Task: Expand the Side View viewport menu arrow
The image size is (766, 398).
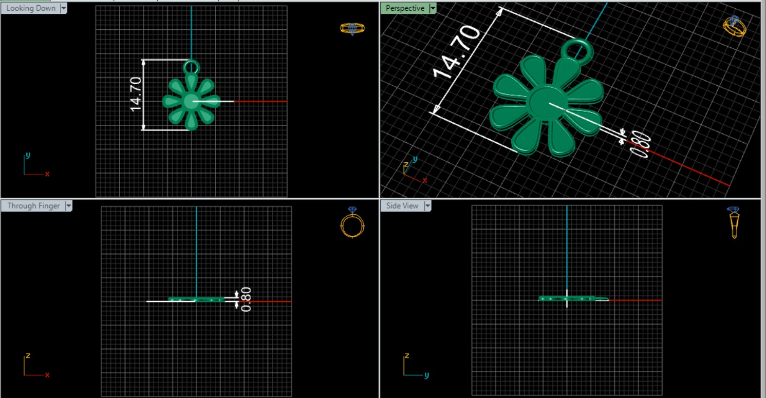Action: tap(427, 206)
